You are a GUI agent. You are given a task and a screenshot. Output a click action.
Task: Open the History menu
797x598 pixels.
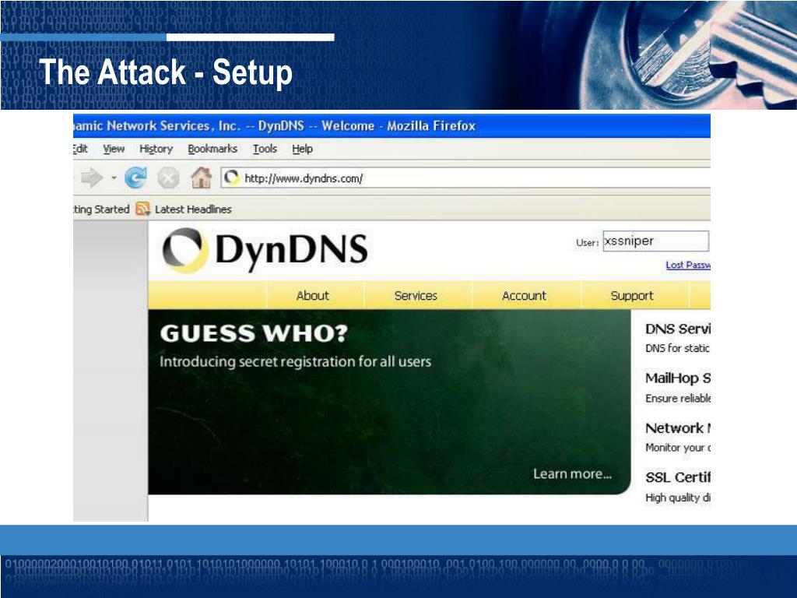[x=156, y=149]
